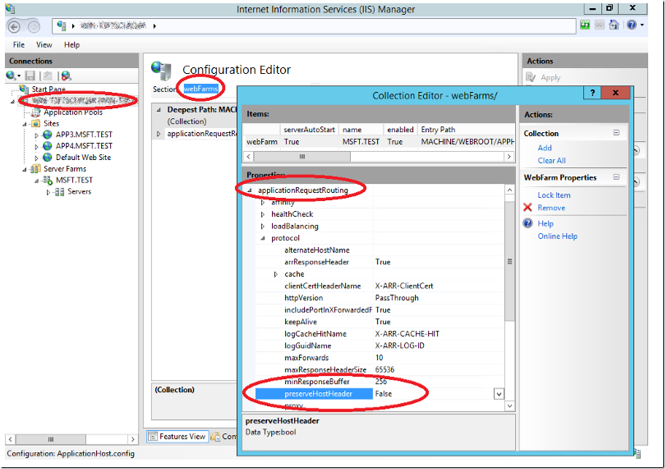
Task: Click the Home icon in the address toolbar
Action: [614, 25]
